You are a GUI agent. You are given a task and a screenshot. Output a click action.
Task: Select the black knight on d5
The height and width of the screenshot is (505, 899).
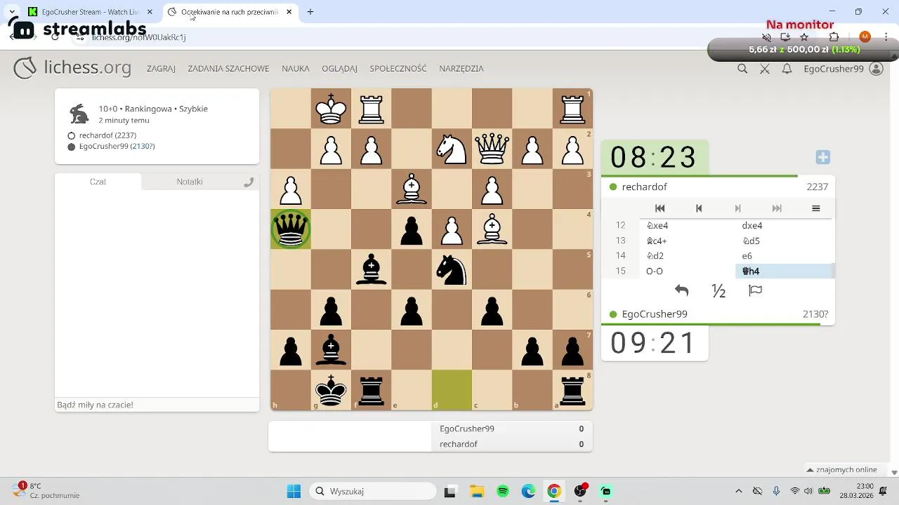[x=452, y=270]
